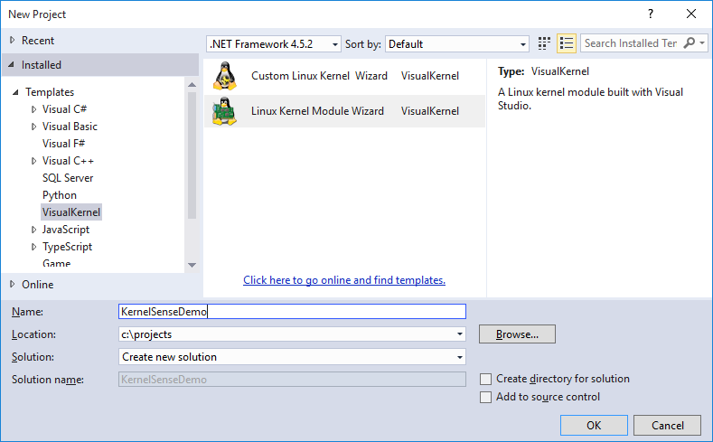The width and height of the screenshot is (713, 442).
Task: Click the go online and find templates link
Action: tap(344, 280)
